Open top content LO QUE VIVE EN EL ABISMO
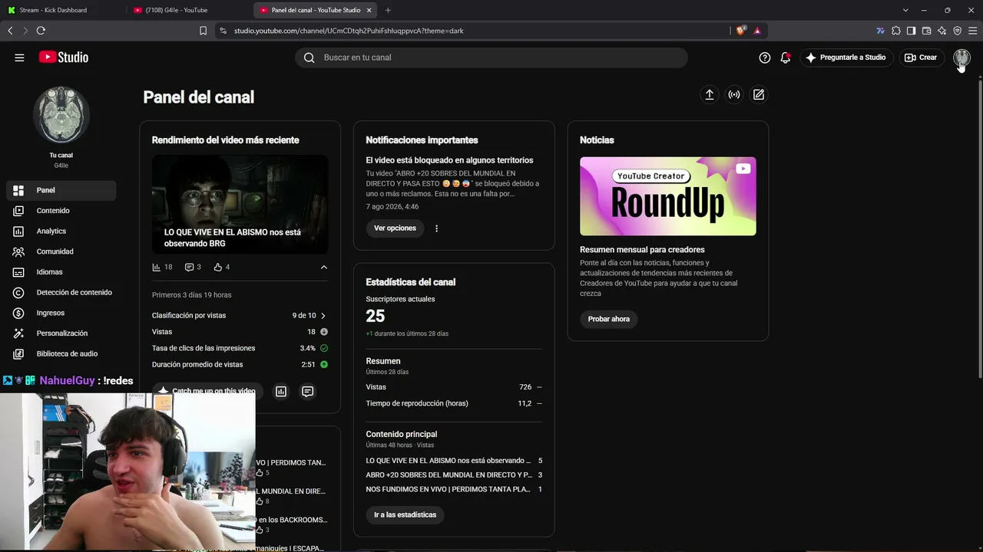 coord(454,461)
